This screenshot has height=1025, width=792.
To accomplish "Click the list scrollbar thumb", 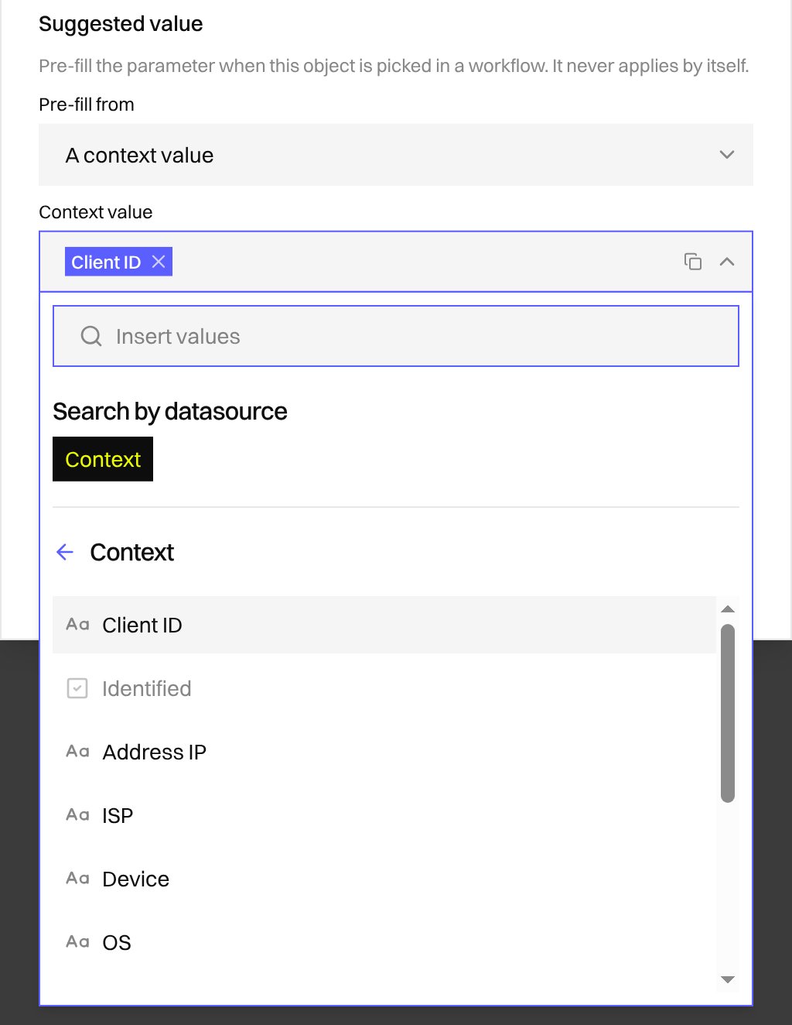I will 728,713.
